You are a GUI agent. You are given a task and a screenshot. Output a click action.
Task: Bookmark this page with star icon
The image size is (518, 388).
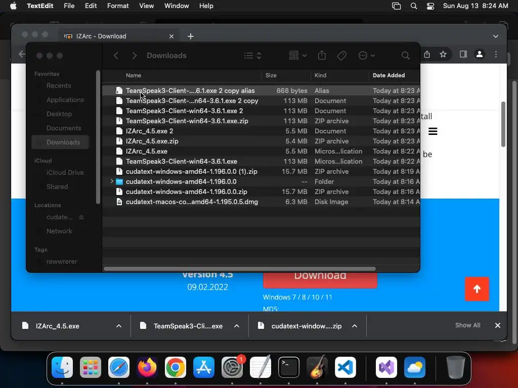tap(443, 54)
